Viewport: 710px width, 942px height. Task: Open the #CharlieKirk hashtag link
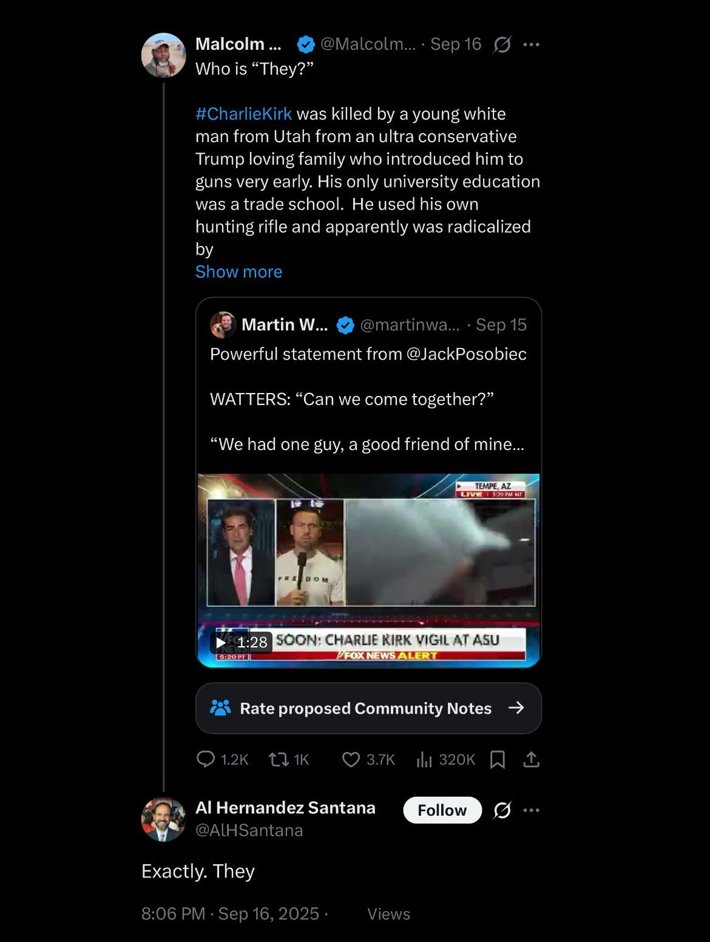(x=243, y=114)
